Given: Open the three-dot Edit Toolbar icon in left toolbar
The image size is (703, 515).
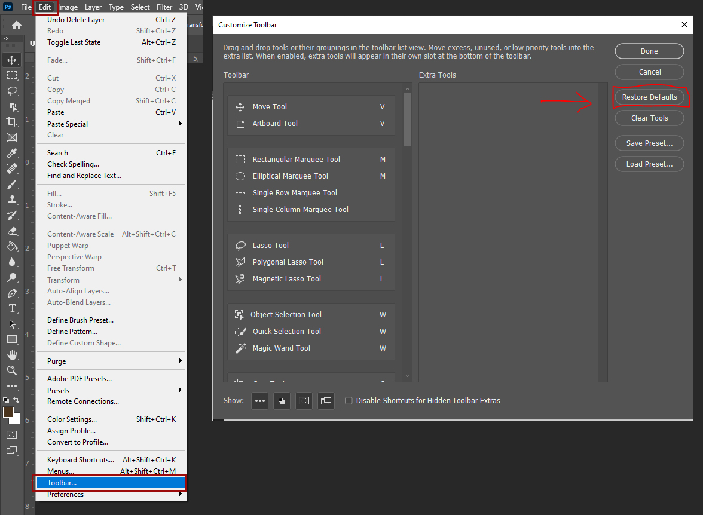Looking at the screenshot, I should [x=12, y=386].
